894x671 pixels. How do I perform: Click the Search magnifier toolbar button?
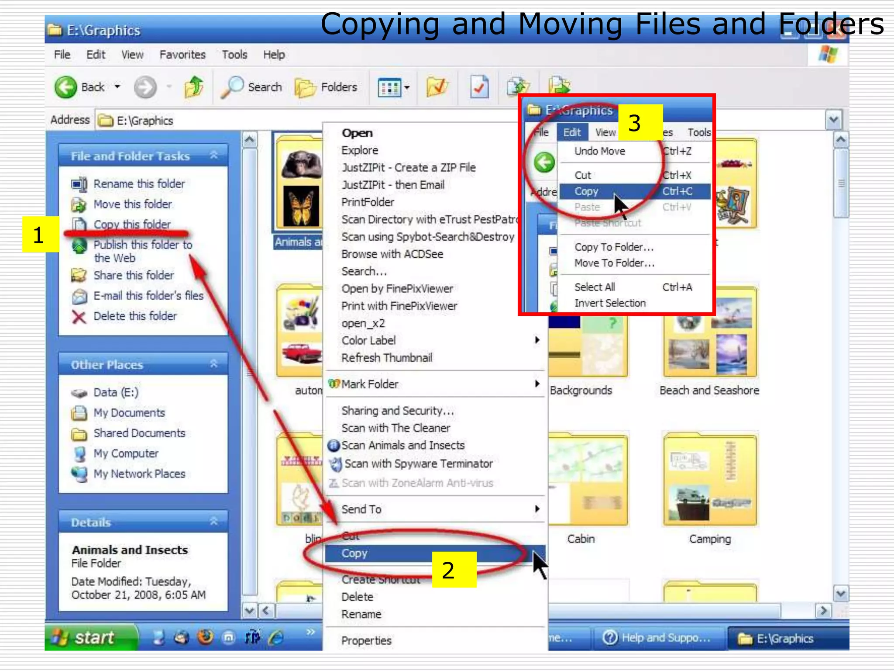coord(252,87)
